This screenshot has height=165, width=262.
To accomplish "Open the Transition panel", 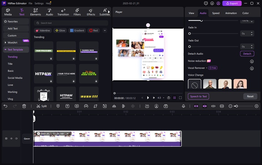I will 63,12.
